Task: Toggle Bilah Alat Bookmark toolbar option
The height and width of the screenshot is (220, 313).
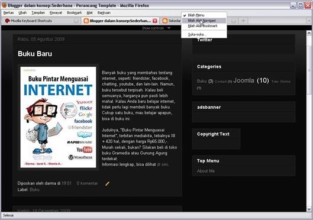Action: (x=204, y=26)
